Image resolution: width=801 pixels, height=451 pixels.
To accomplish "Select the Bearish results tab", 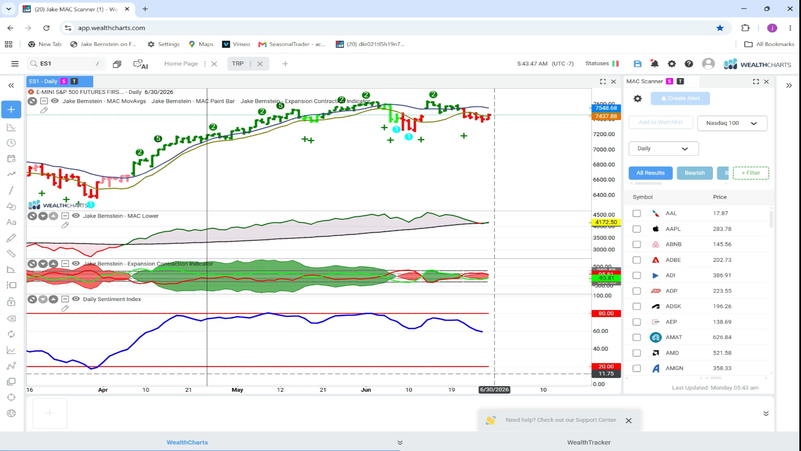I will coord(695,173).
